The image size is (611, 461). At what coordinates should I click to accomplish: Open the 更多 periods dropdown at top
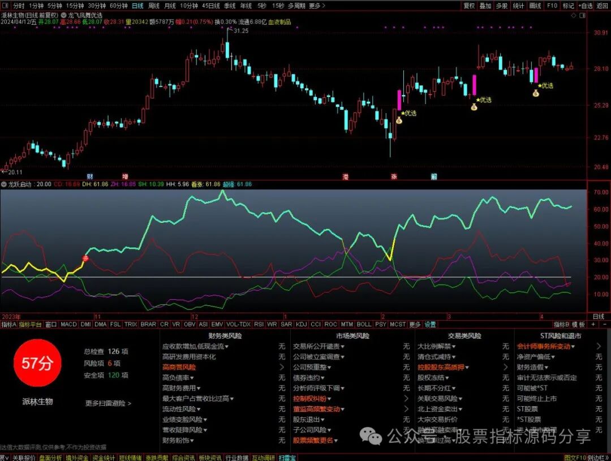[x=317, y=6]
